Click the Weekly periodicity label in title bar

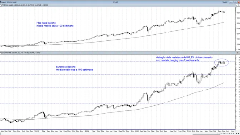[225, 2]
